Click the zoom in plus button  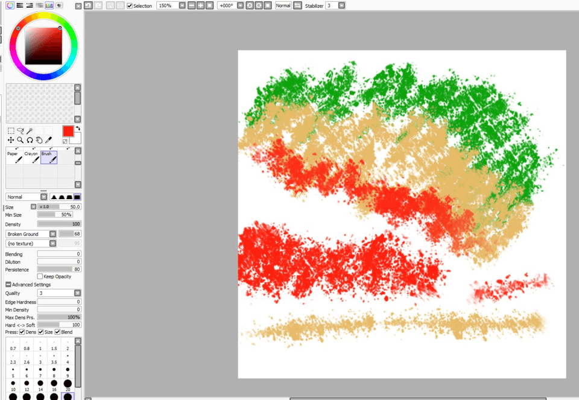coord(200,5)
